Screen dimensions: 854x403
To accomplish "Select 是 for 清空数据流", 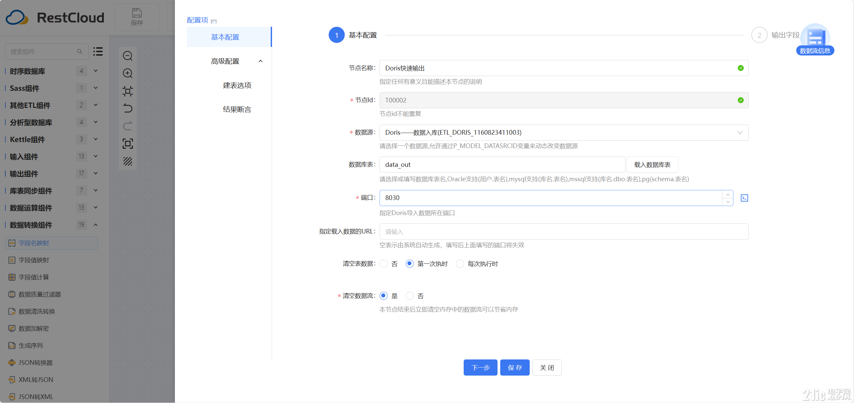I will tap(384, 296).
